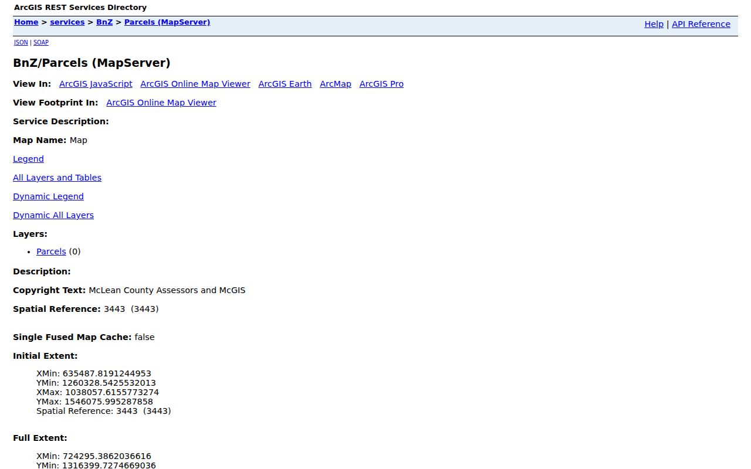Open the Dynamic Legend link
The image size is (751, 469).
click(48, 196)
